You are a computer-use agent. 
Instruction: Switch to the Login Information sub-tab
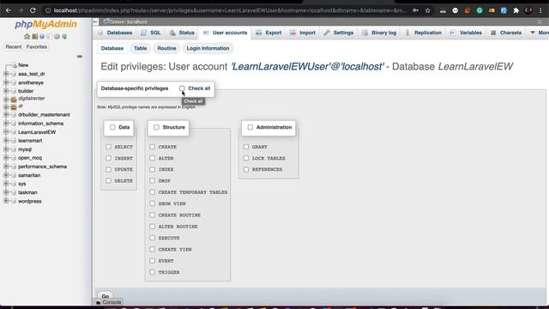(x=208, y=48)
